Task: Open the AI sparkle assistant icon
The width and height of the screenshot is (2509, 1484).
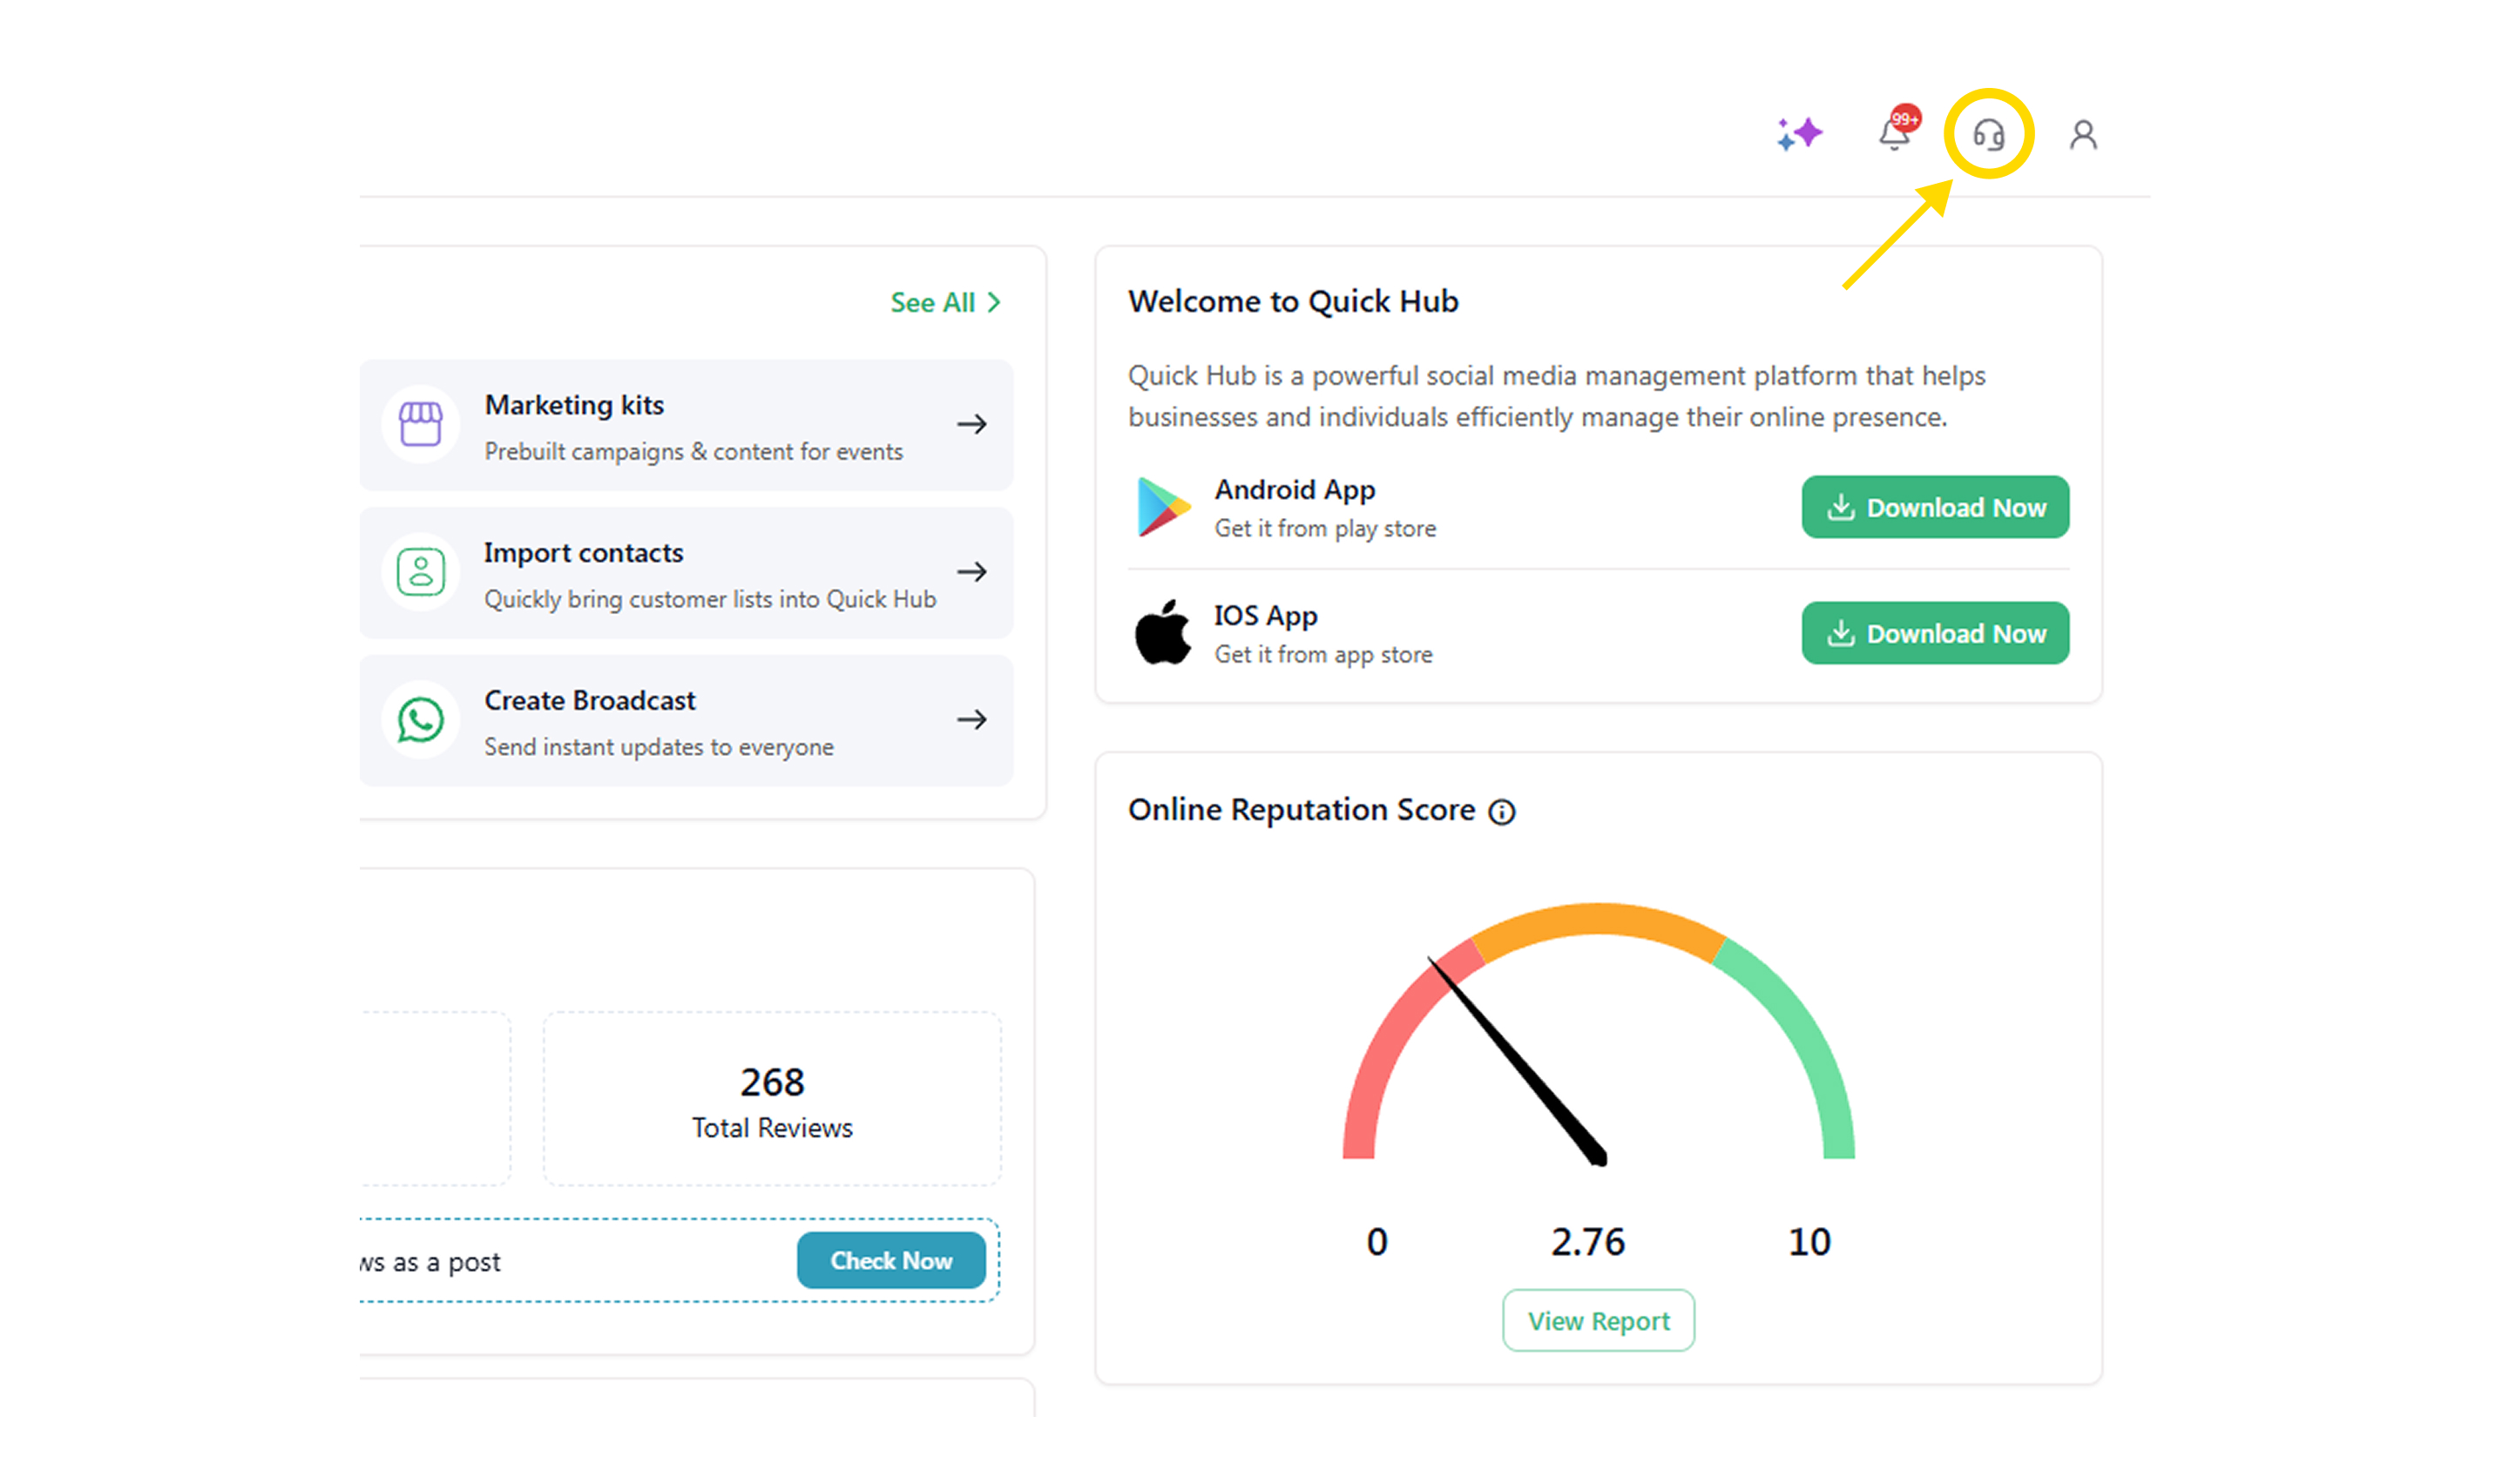Action: click(x=1799, y=134)
